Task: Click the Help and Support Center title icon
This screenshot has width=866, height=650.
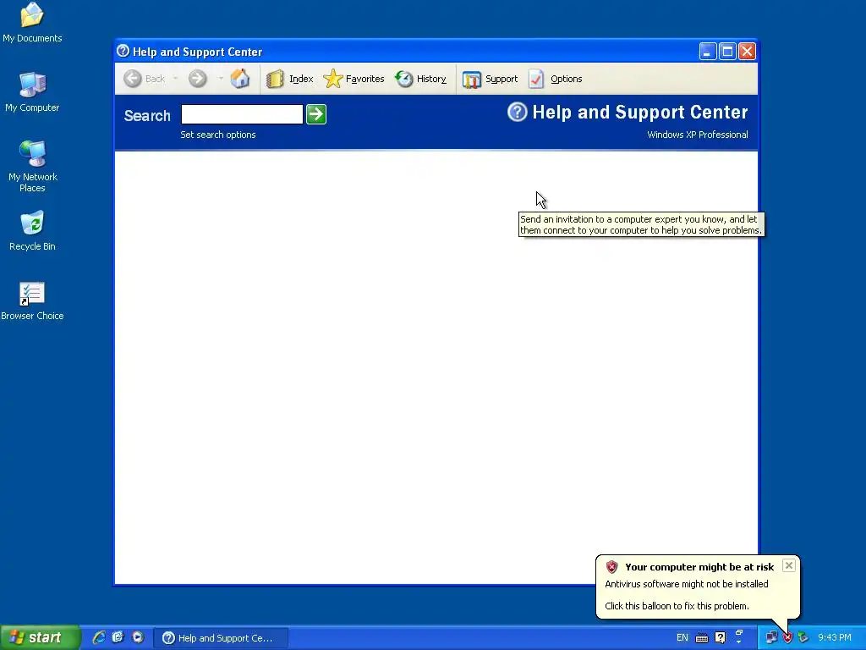Action: coord(123,52)
